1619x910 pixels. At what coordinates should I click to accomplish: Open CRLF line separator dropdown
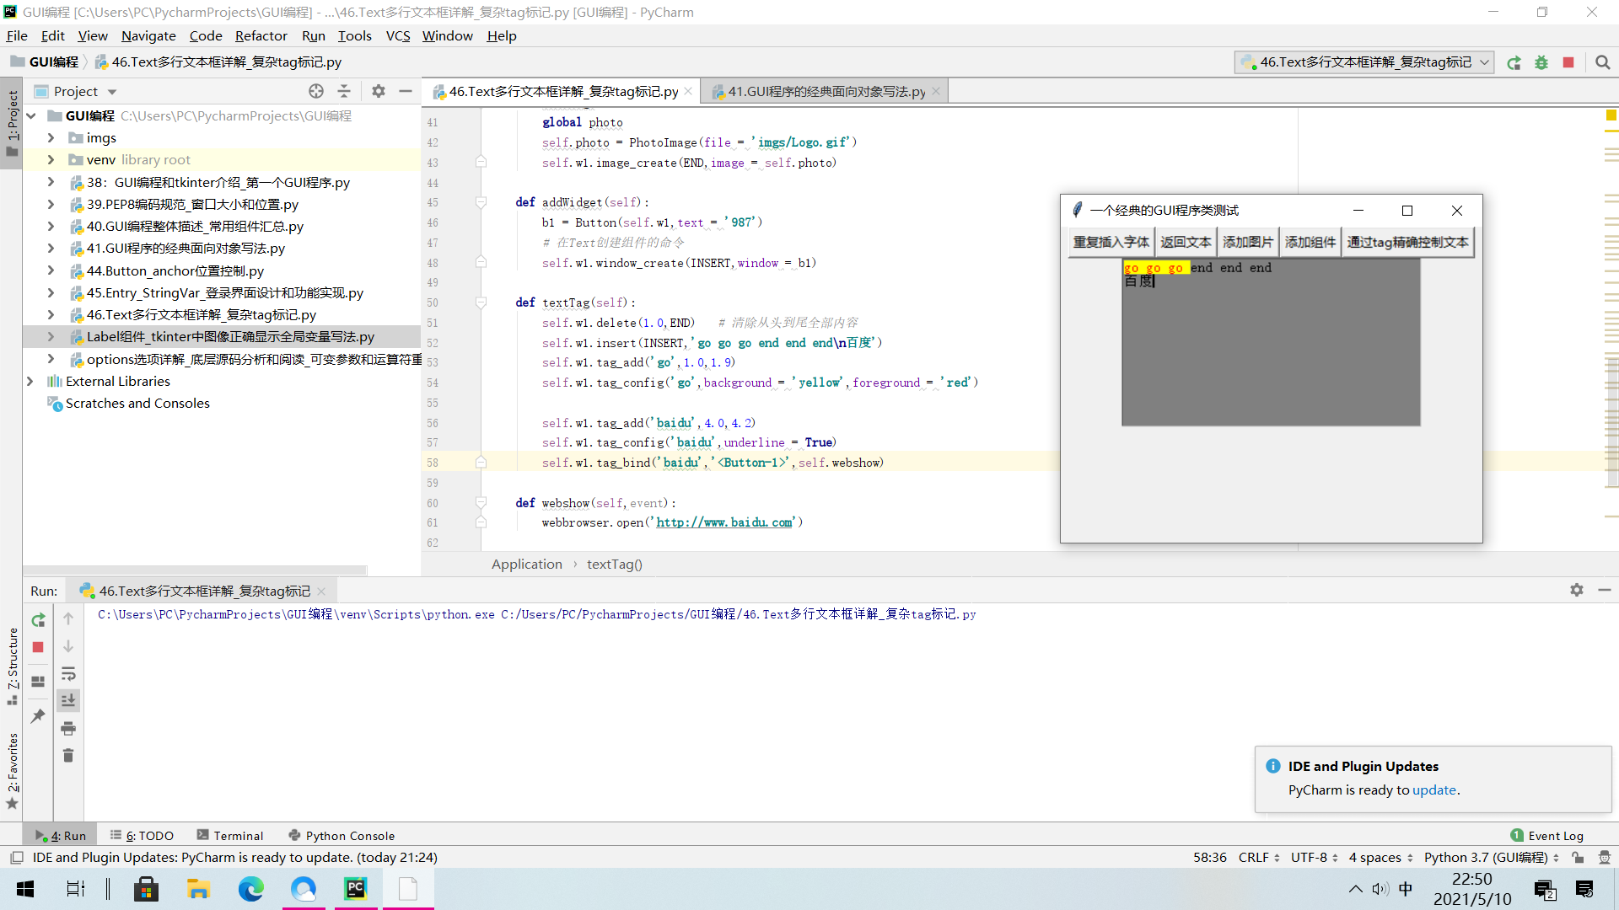(1259, 858)
